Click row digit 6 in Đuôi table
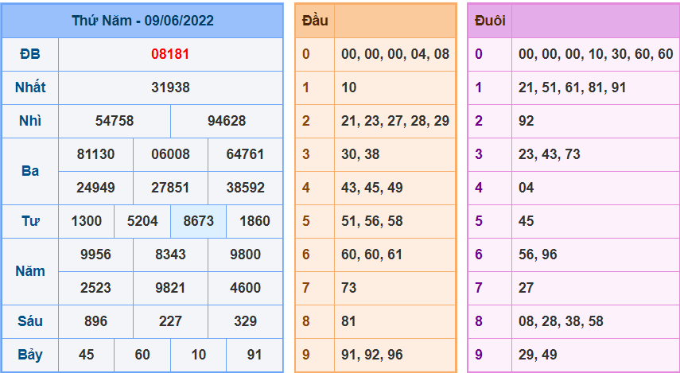This screenshot has height=373, width=680. point(479,254)
